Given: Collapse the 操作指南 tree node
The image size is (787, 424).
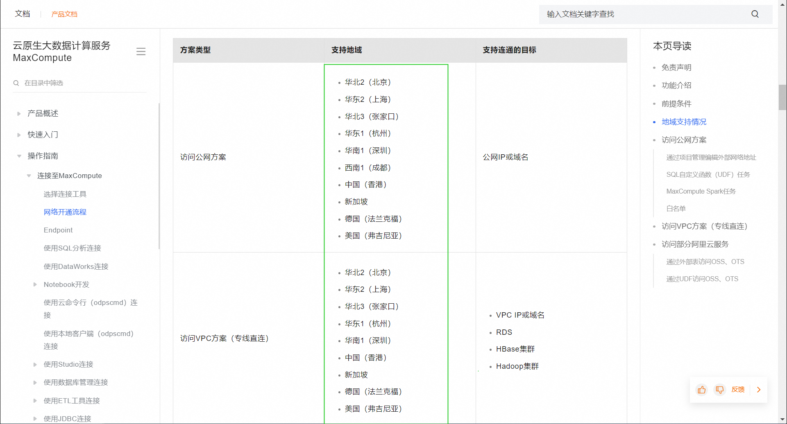Looking at the screenshot, I should 19,156.
